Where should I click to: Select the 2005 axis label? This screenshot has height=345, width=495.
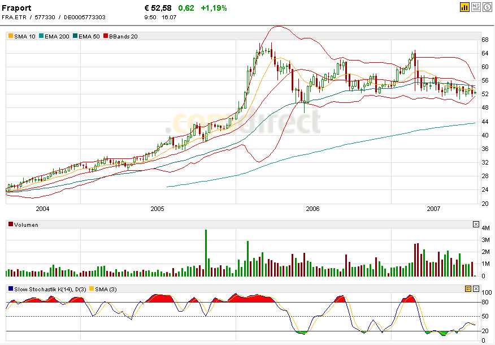(158, 209)
